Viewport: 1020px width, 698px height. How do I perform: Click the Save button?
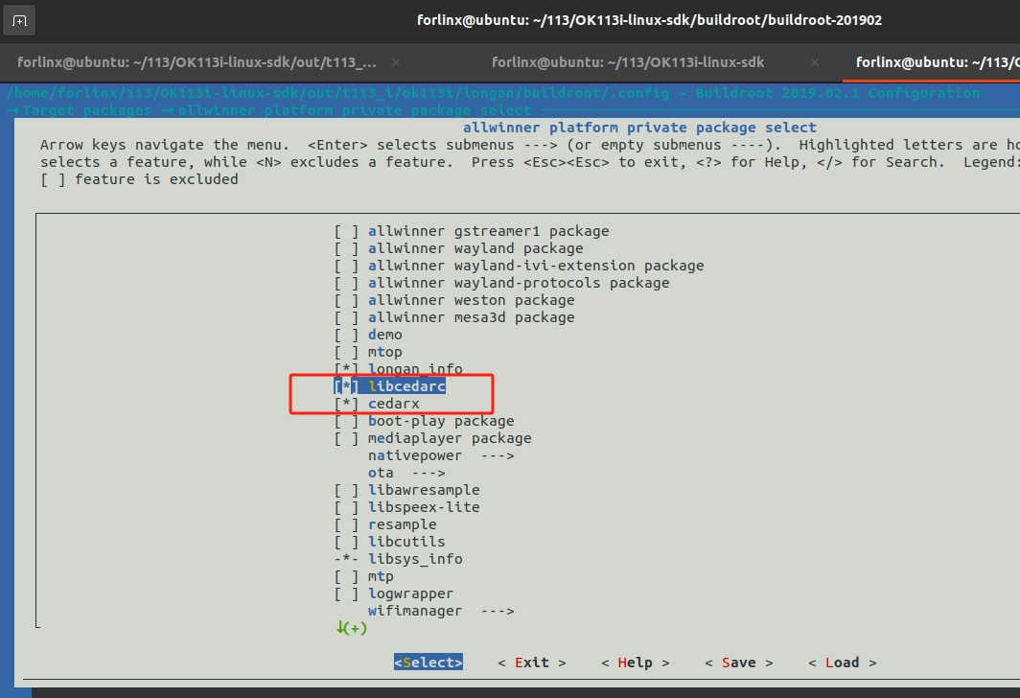738,663
